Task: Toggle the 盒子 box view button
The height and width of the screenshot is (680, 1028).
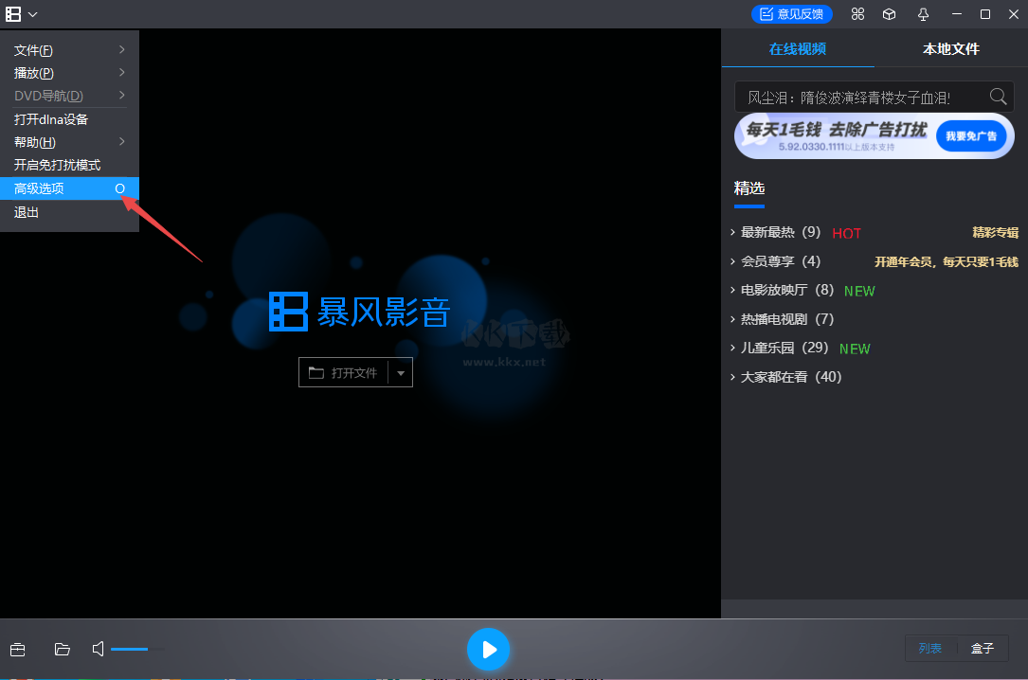Action: (x=983, y=649)
